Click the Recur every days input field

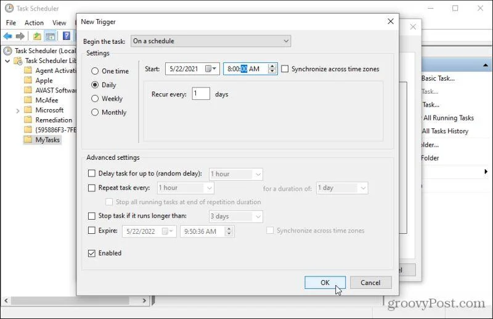[x=201, y=94]
